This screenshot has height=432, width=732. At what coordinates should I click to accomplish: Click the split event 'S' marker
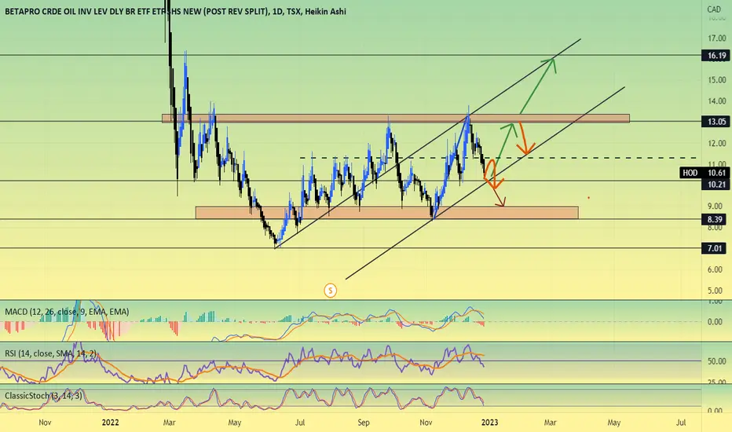[330, 291]
